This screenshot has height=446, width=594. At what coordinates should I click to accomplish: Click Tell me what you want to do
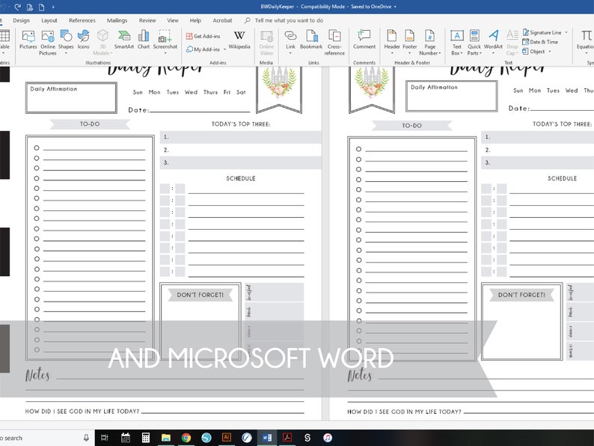click(289, 20)
